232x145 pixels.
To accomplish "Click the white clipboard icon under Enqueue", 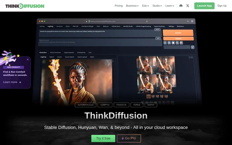I will (173, 43).
